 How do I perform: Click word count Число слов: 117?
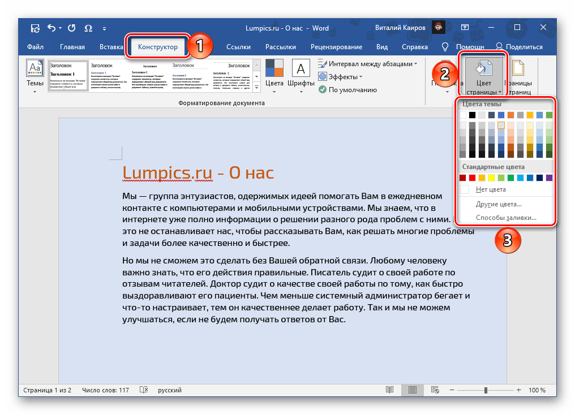(105, 390)
